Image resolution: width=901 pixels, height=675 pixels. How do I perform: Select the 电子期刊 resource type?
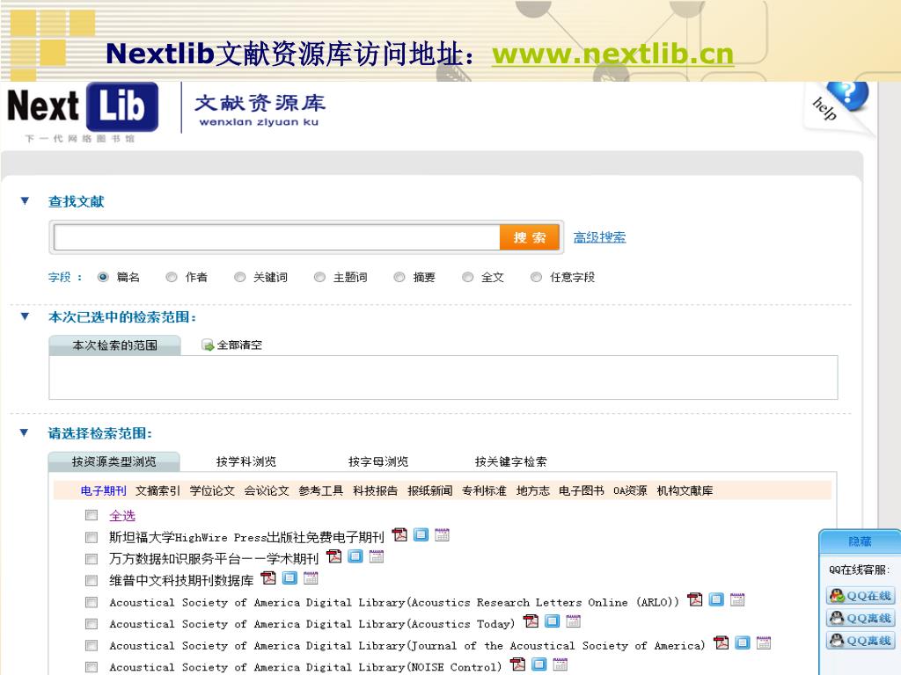pyautogui.click(x=104, y=490)
